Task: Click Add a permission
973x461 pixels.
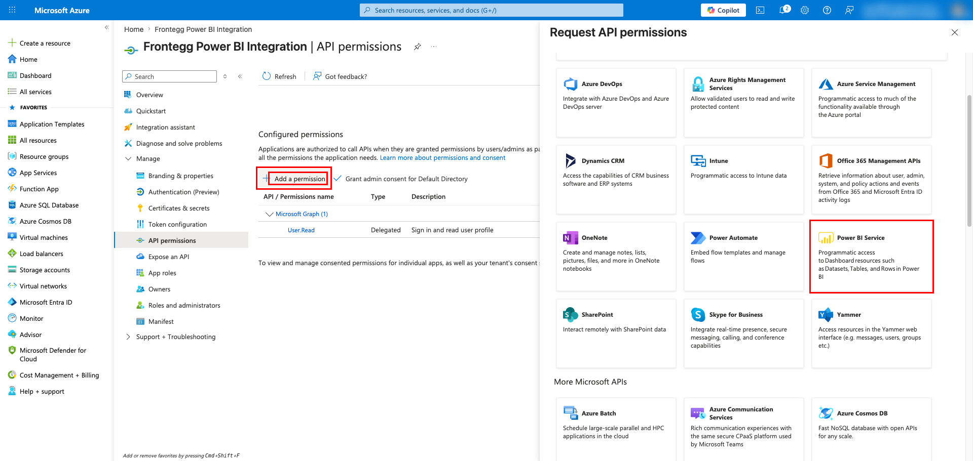Action: (294, 179)
